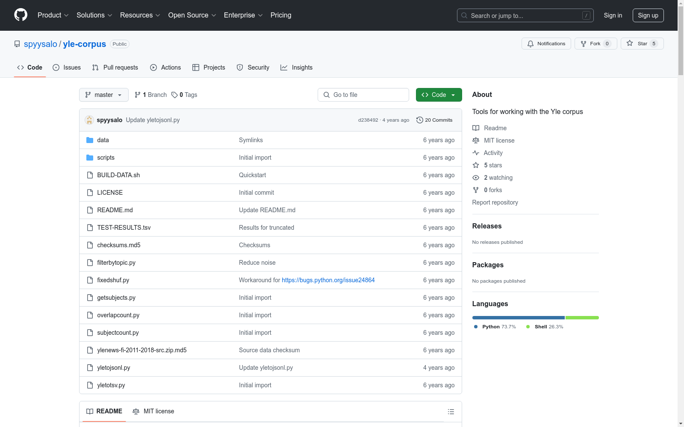684x427 pixels.
Task: Open the TEST-RESULTS.tsv file
Action: point(124,228)
